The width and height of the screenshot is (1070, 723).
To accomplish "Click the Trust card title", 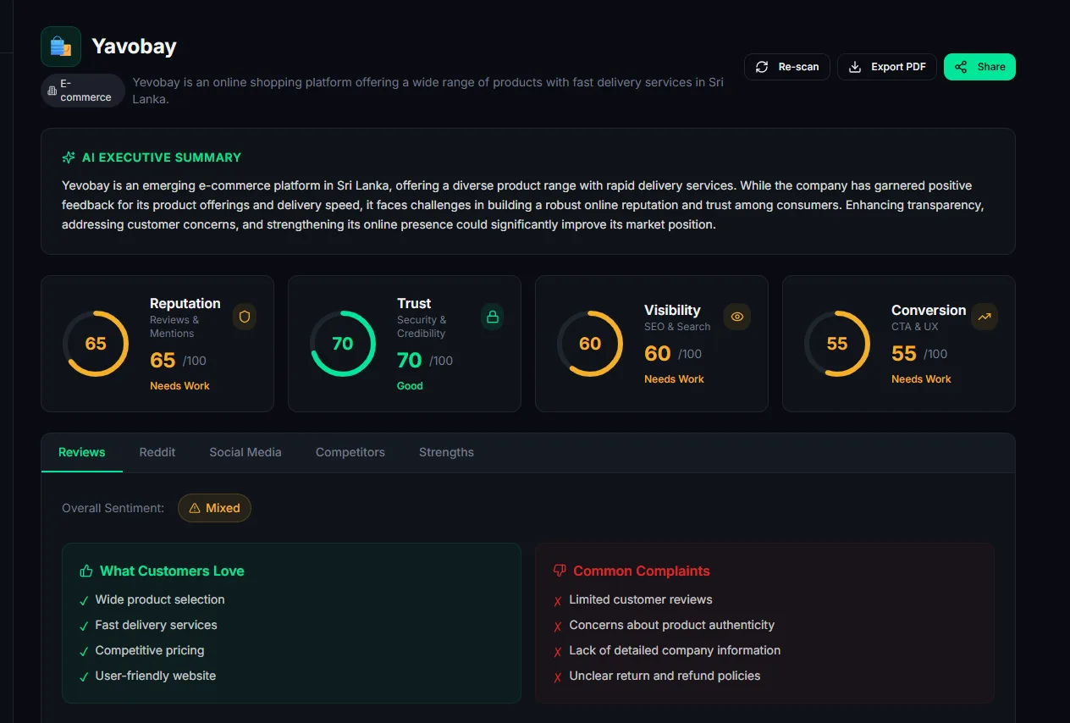I will pyautogui.click(x=414, y=303).
